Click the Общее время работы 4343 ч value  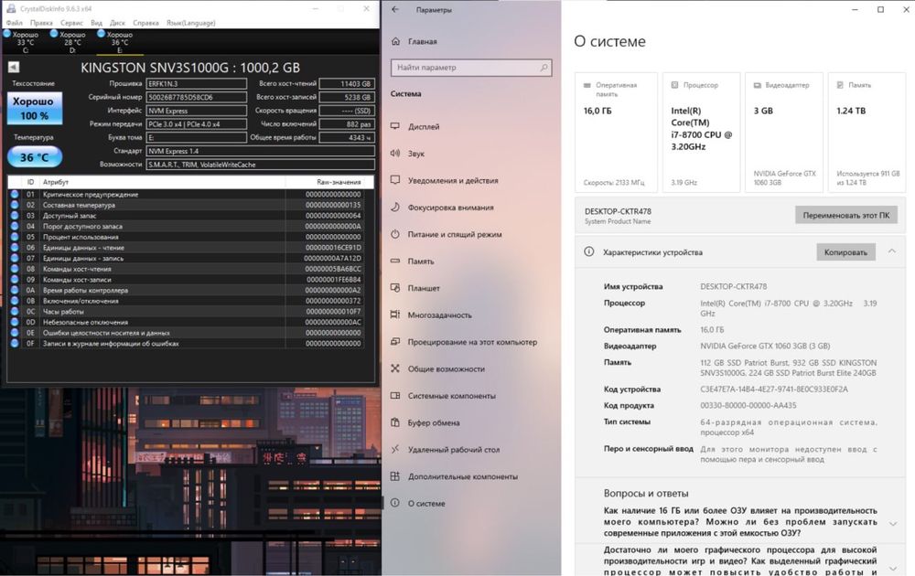(347, 137)
